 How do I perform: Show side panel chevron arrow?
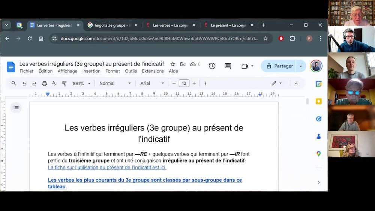click(x=318, y=182)
